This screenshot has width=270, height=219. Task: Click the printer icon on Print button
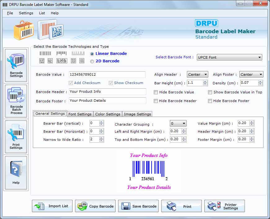pyautogui.click(x=171, y=206)
